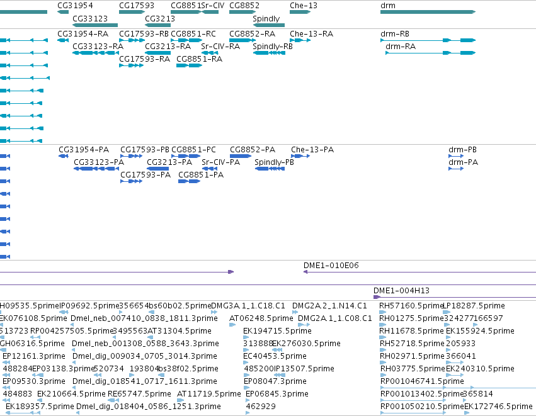The image size is (536, 416).
Task: Click protein label drm-PA
Action: (x=463, y=162)
